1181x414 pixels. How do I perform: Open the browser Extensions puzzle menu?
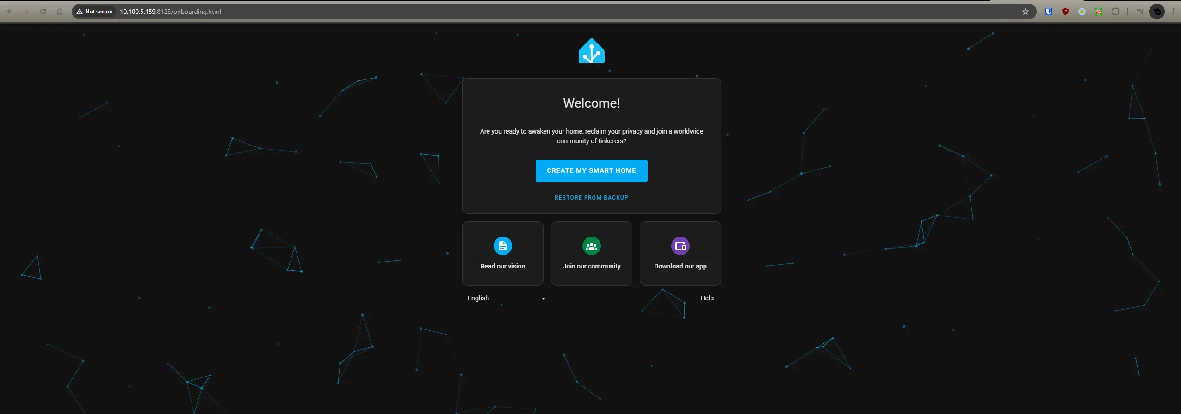click(x=1115, y=12)
